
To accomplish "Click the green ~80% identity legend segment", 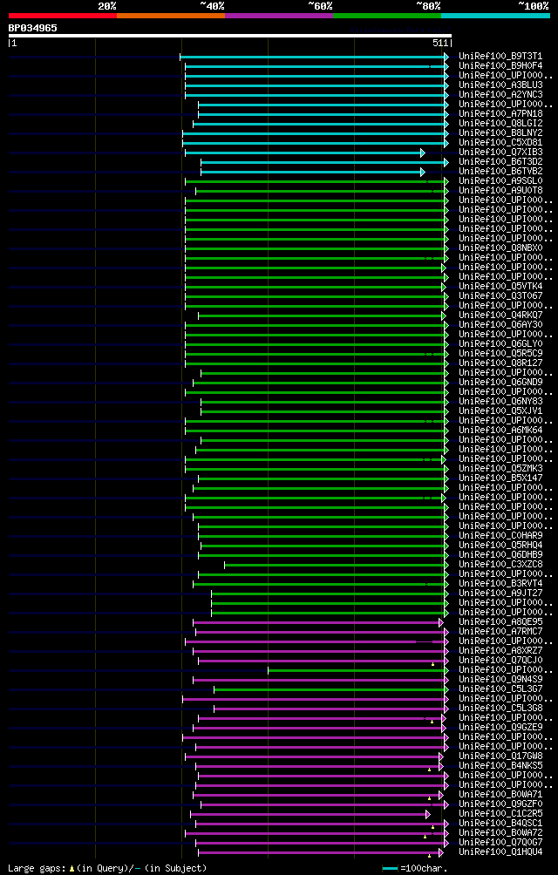I will tap(387, 16).
